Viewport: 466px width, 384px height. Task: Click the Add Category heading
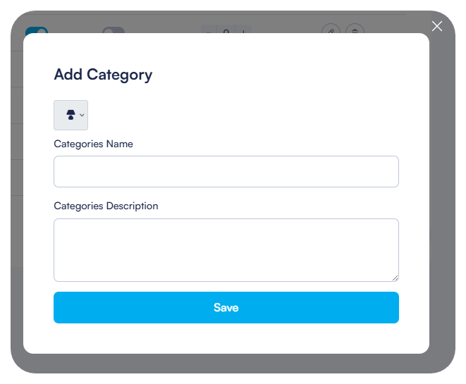coord(103,74)
